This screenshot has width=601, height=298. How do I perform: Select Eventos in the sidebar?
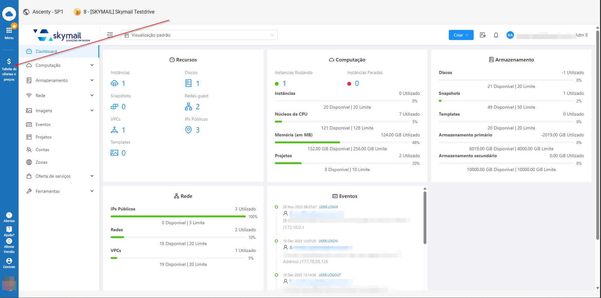[43, 124]
